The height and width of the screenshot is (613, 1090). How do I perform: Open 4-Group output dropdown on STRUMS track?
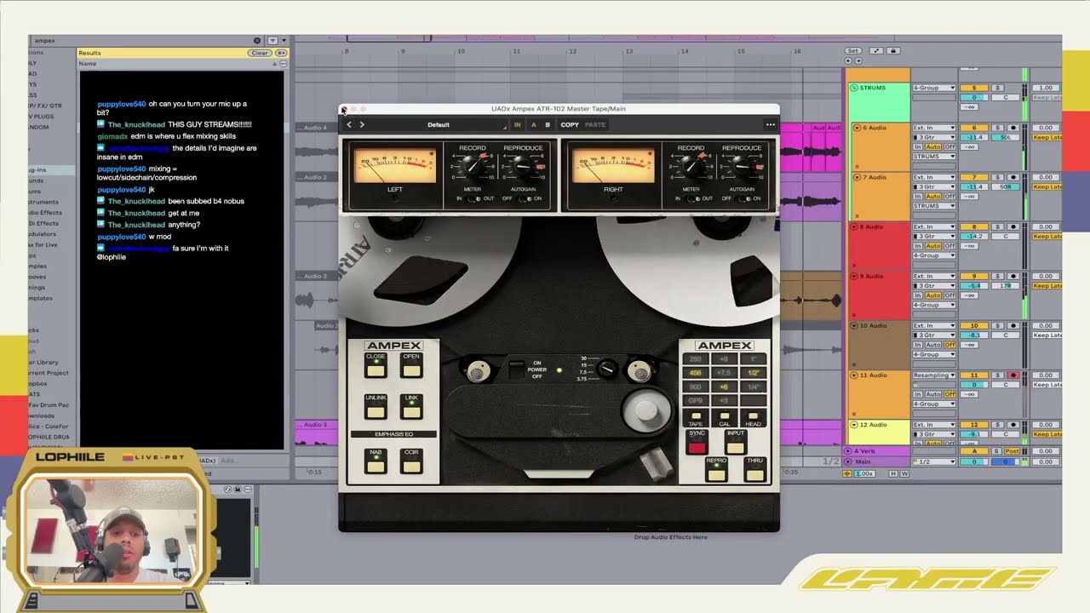934,88
